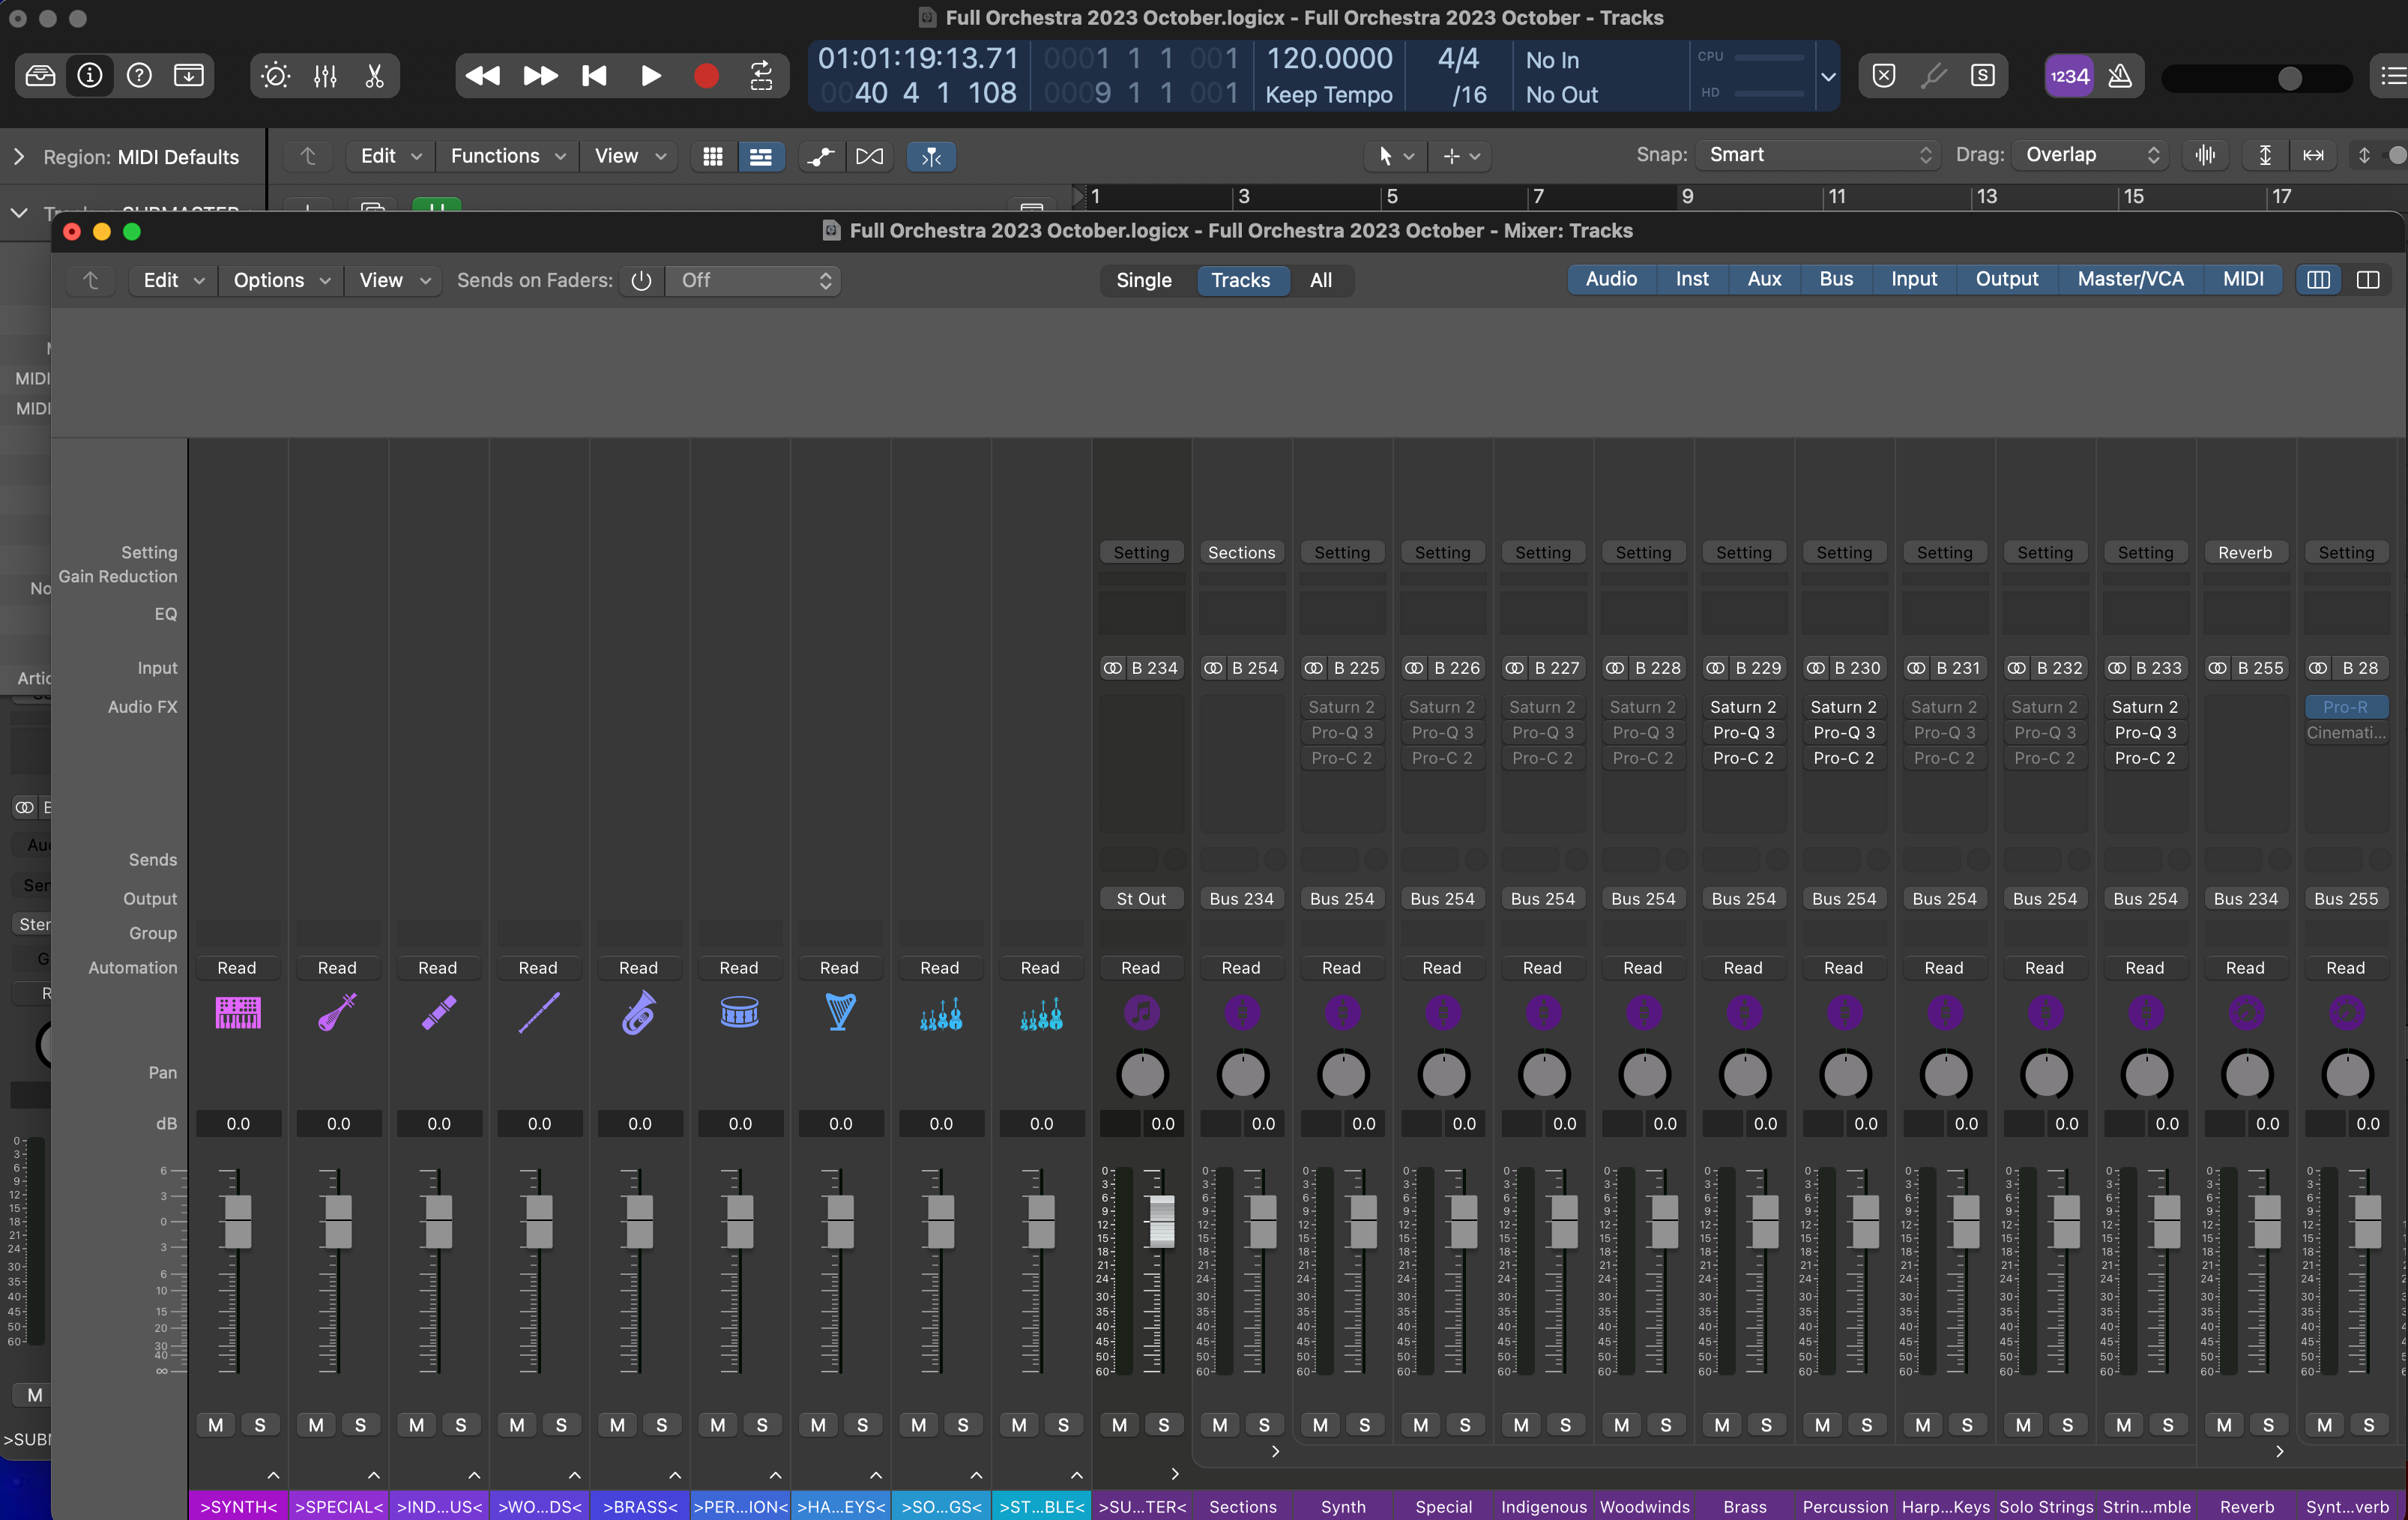Start playback with the Play button

point(651,76)
